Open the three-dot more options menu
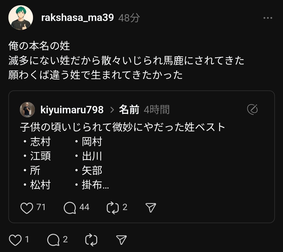 click(x=268, y=18)
